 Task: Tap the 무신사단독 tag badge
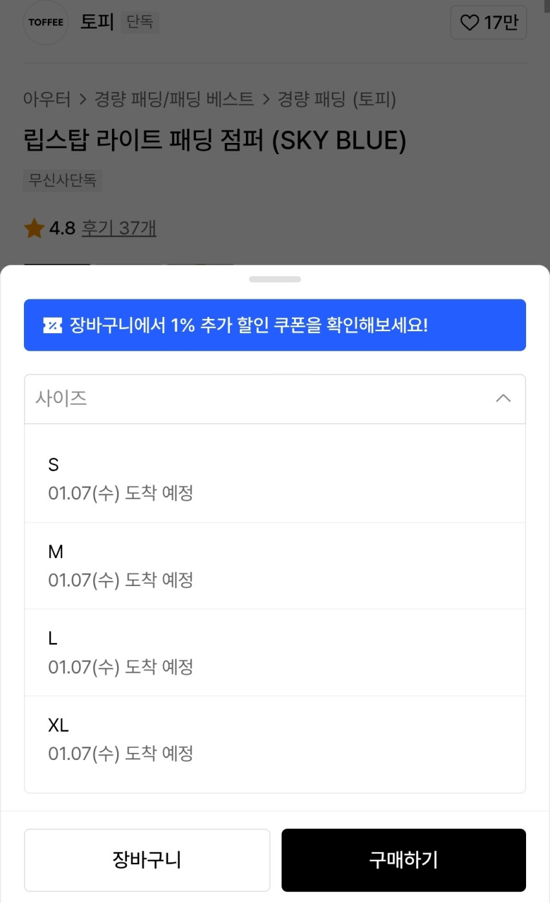(x=62, y=180)
